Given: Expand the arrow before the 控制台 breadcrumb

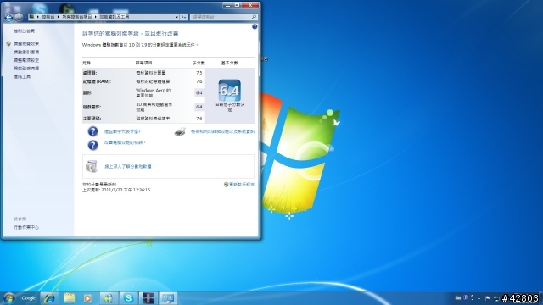Looking at the screenshot, I should point(37,17).
